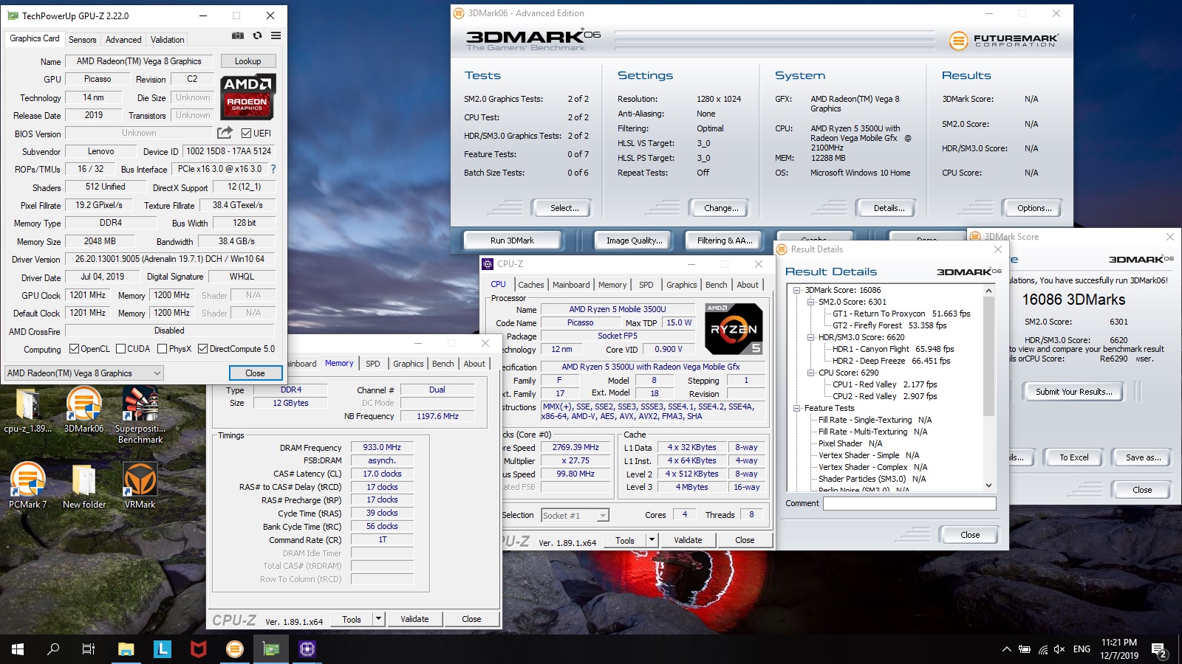Click the Bus Interface question mark icon
1182x664 pixels.
(273, 169)
